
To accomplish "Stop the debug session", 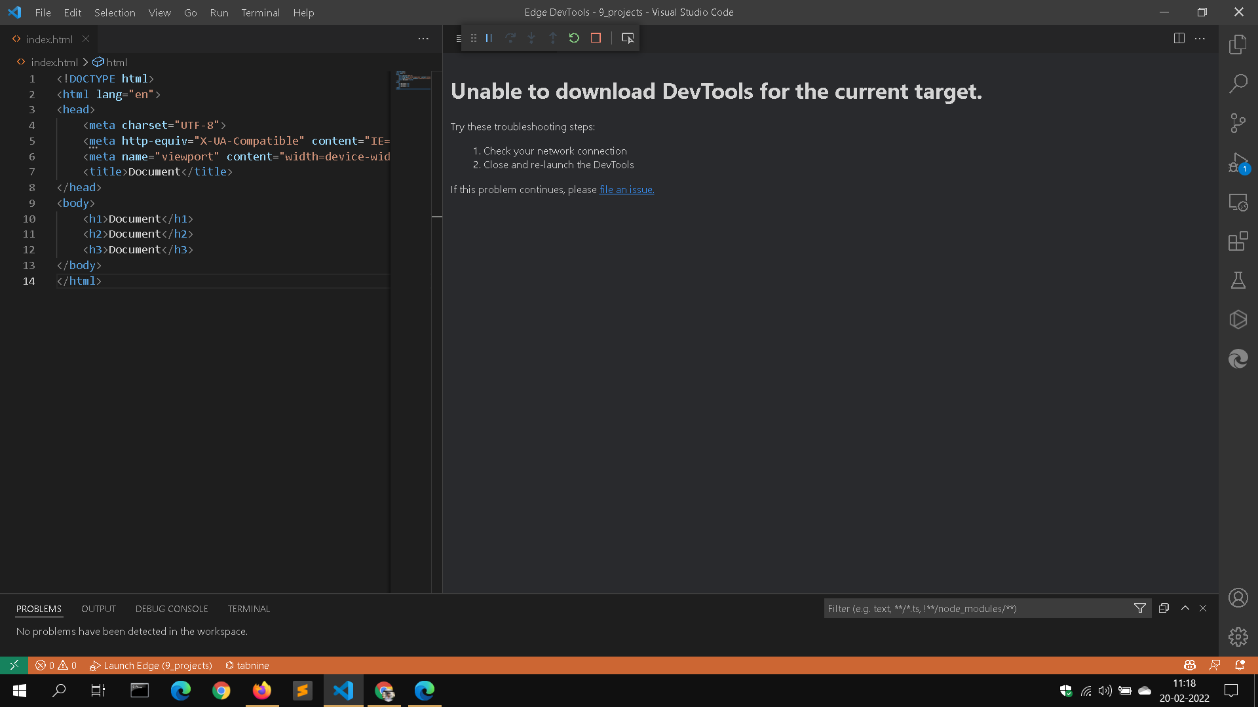I will click(x=596, y=38).
